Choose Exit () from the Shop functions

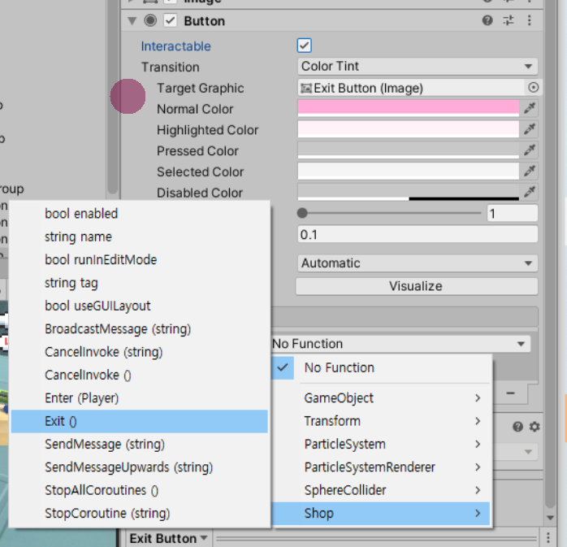[139, 421]
